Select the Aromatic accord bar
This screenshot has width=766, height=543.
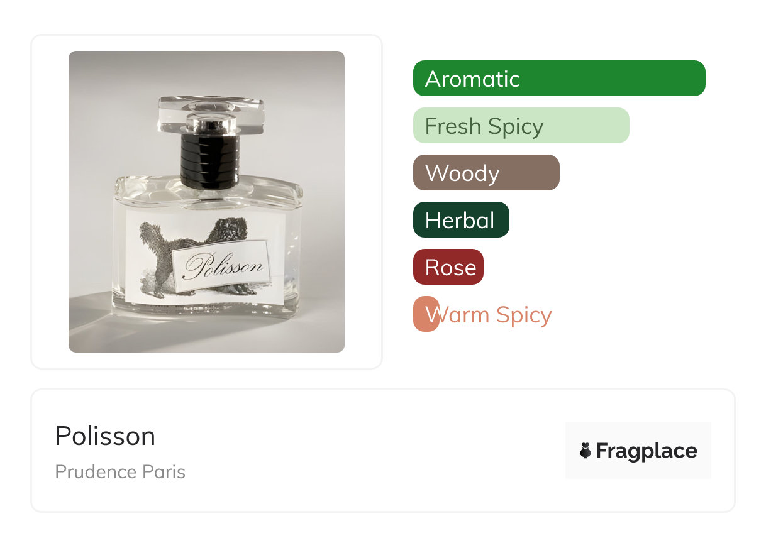tap(559, 79)
